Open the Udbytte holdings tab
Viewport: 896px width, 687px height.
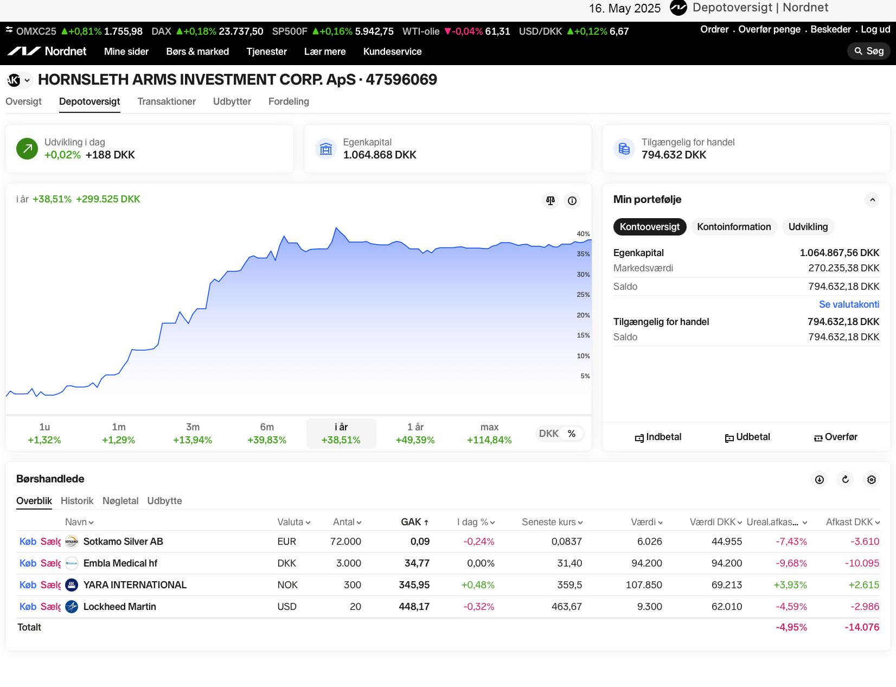164,501
